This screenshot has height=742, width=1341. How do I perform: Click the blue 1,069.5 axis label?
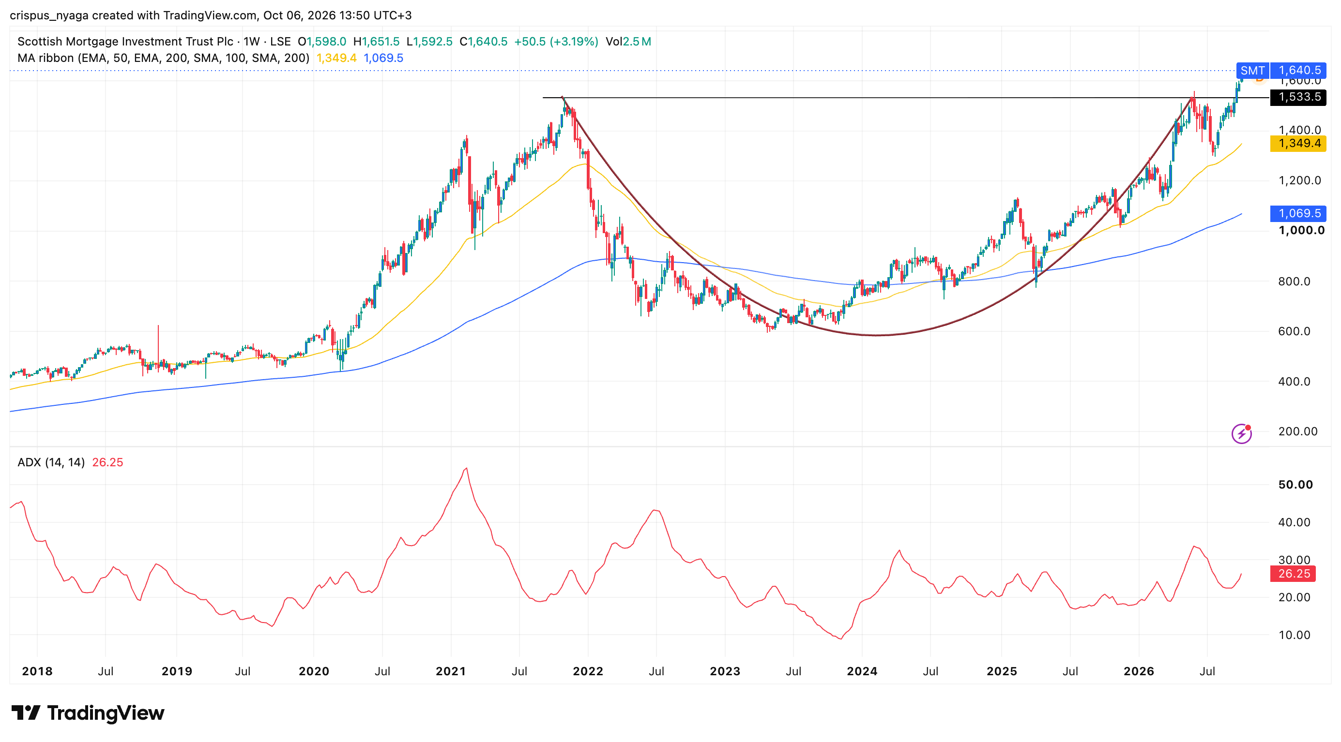(x=1298, y=213)
